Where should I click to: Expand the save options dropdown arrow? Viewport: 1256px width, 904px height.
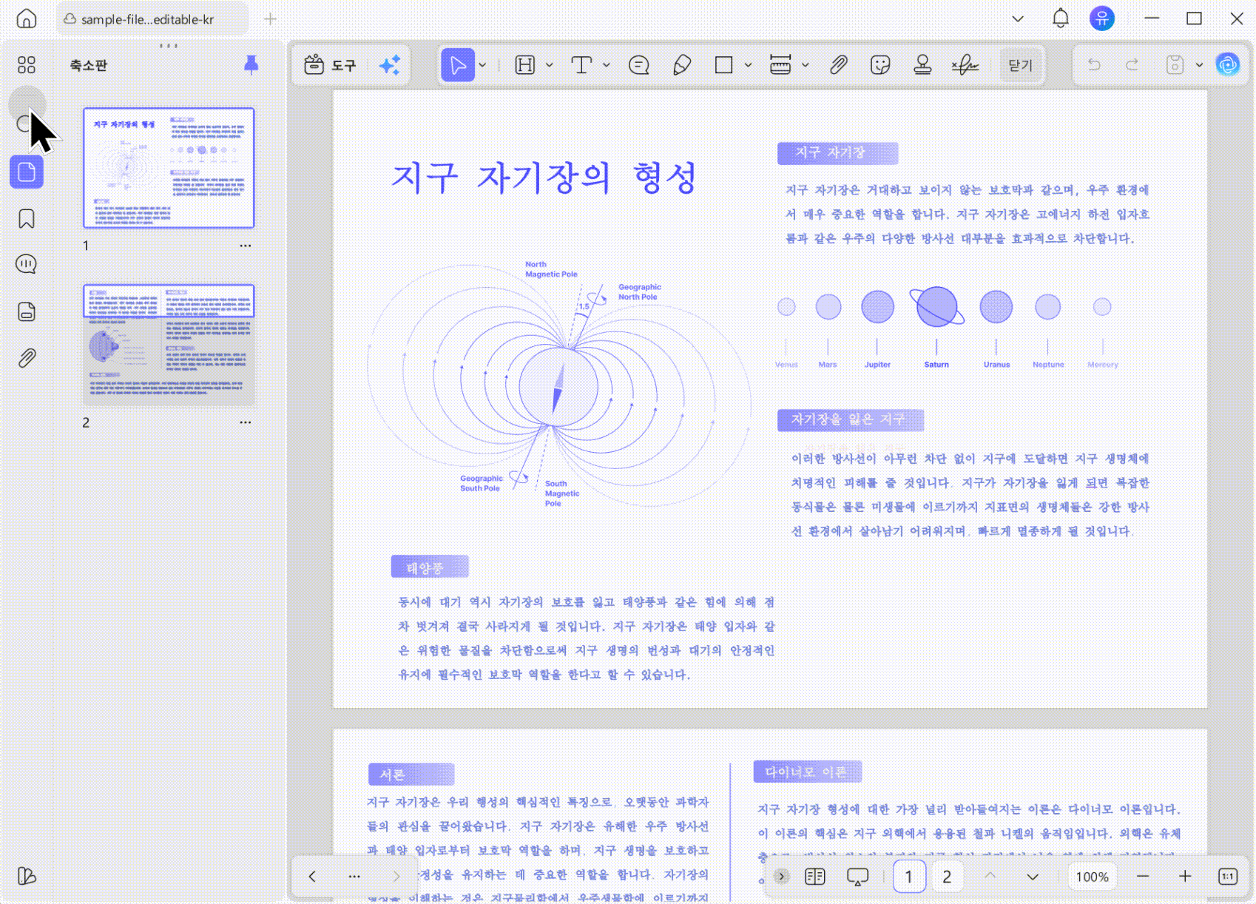pyautogui.click(x=1199, y=65)
